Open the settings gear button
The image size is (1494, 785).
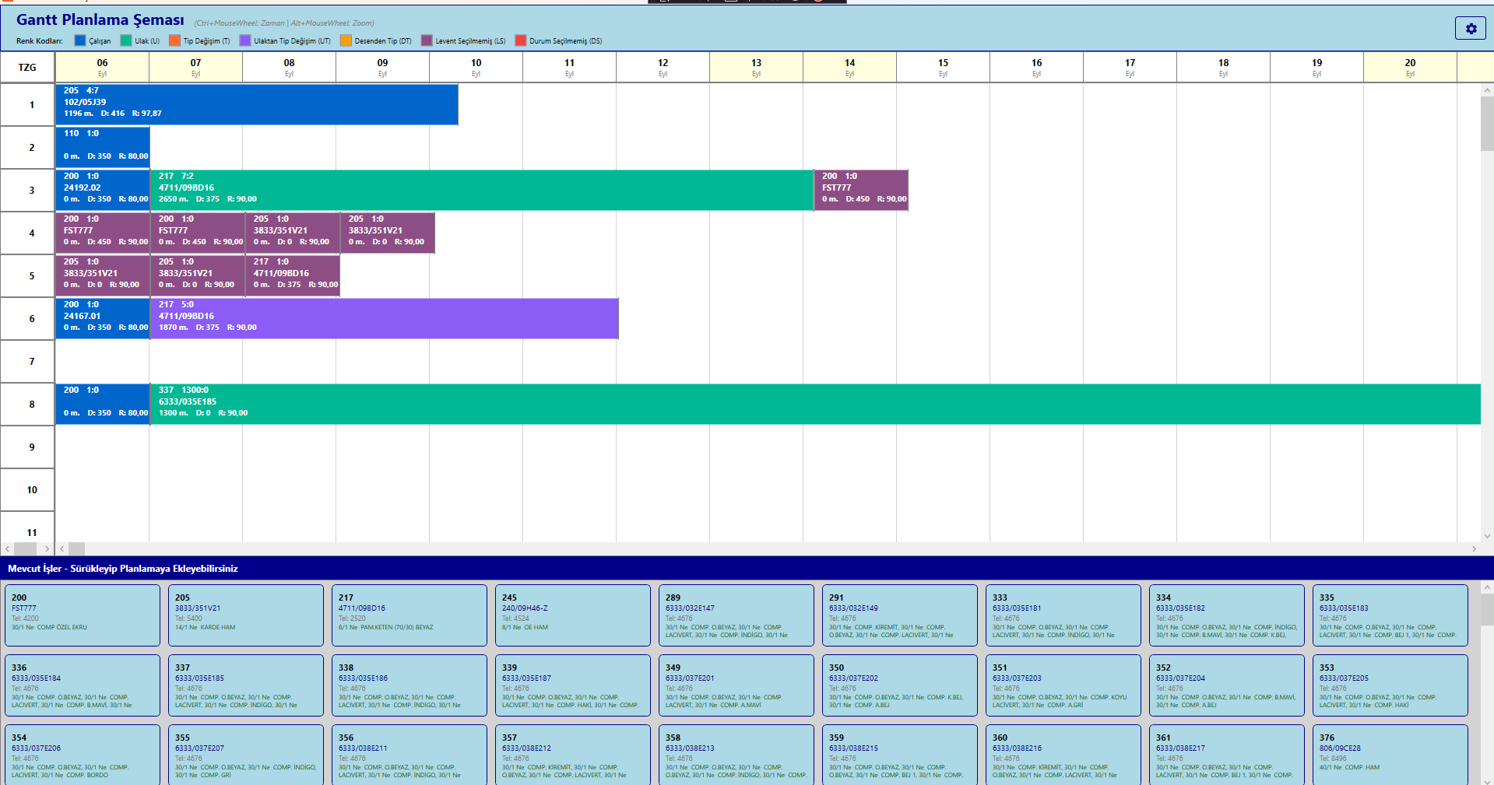[x=1470, y=29]
